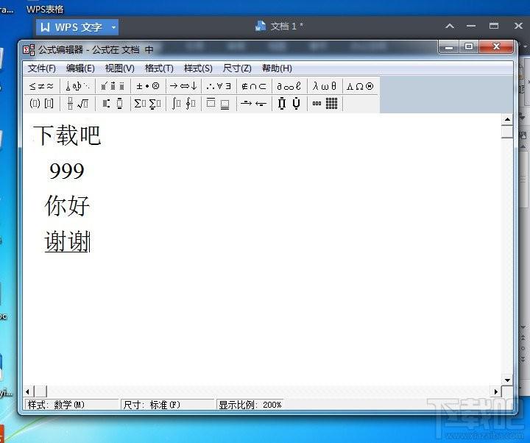
Task: Open the operator symbols palette (±•⊗)
Action: (148, 86)
